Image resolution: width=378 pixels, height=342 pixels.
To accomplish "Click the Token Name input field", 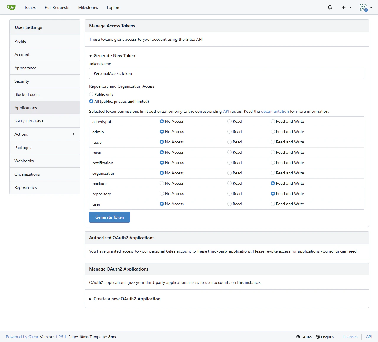I will coord(227,73).
